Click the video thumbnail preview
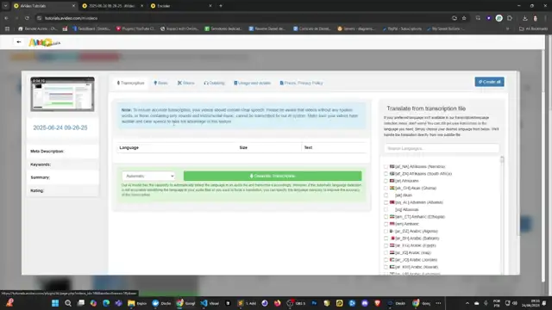Viewport: 552px width, 310px height. pyautogui.click(x=62, y=94)
